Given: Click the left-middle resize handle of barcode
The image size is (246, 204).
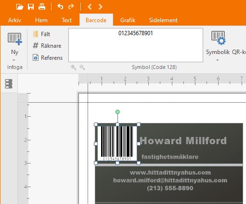Looking at the screenshot, I should (96, 144).
